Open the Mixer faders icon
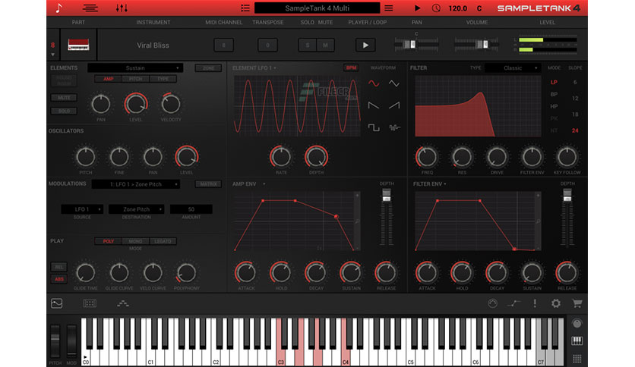 [122, 8]
